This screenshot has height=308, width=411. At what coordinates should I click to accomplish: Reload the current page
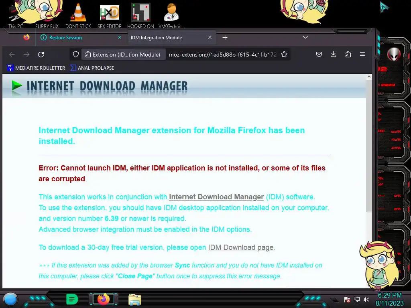point(41,55)
